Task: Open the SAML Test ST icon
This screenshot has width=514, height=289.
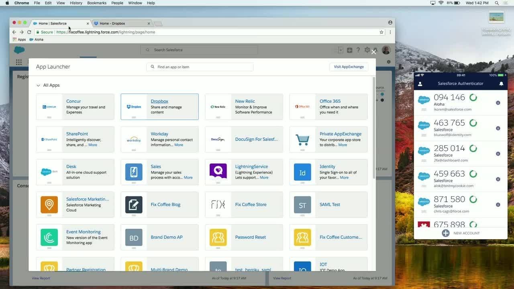Action: pyautogui.click(x=302, y=204)
